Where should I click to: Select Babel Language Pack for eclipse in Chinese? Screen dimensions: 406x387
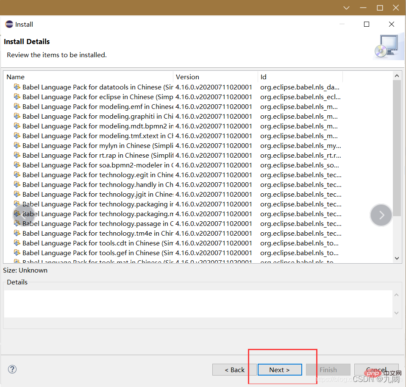(x=97, y=97)
